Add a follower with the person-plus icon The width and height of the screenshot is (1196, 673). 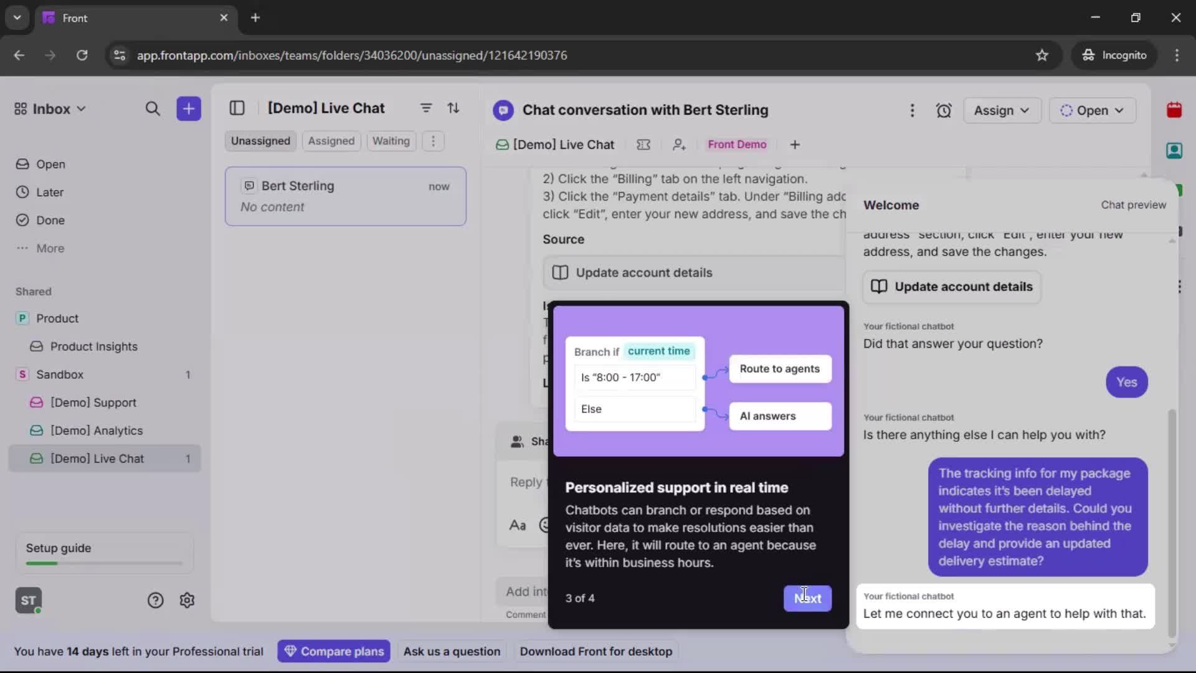679,145
